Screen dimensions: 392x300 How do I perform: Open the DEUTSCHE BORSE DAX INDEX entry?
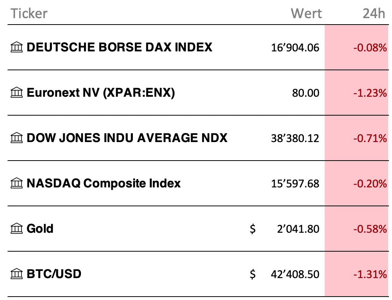(120, 47)
